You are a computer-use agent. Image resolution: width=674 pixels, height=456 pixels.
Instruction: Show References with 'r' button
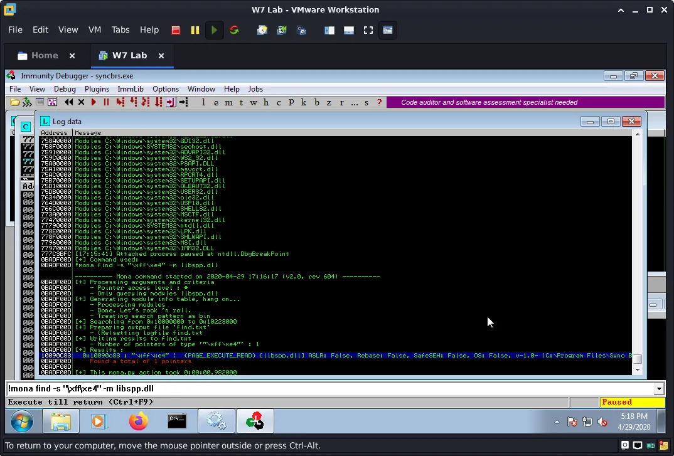tap(342, 102)
